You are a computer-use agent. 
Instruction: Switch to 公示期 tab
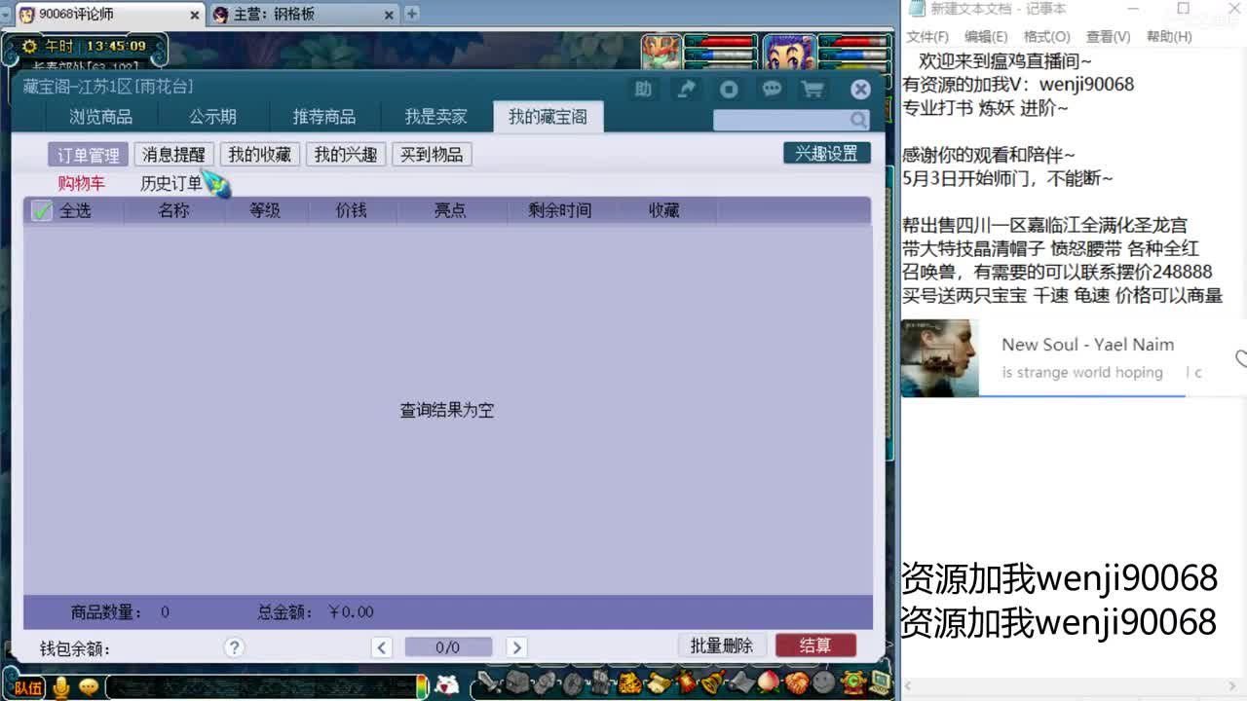tap(212, 117)
